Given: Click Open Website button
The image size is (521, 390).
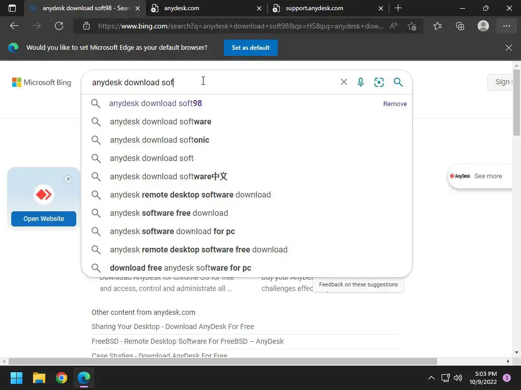Looking at the screenshot, I should (44, 219).
